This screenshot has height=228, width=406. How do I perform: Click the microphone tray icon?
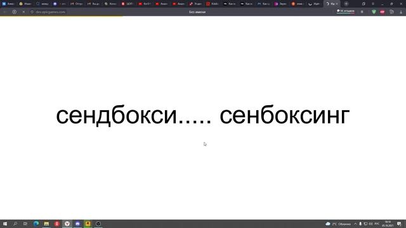[x=360, y=224]
